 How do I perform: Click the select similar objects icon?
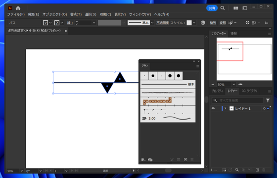254,23
